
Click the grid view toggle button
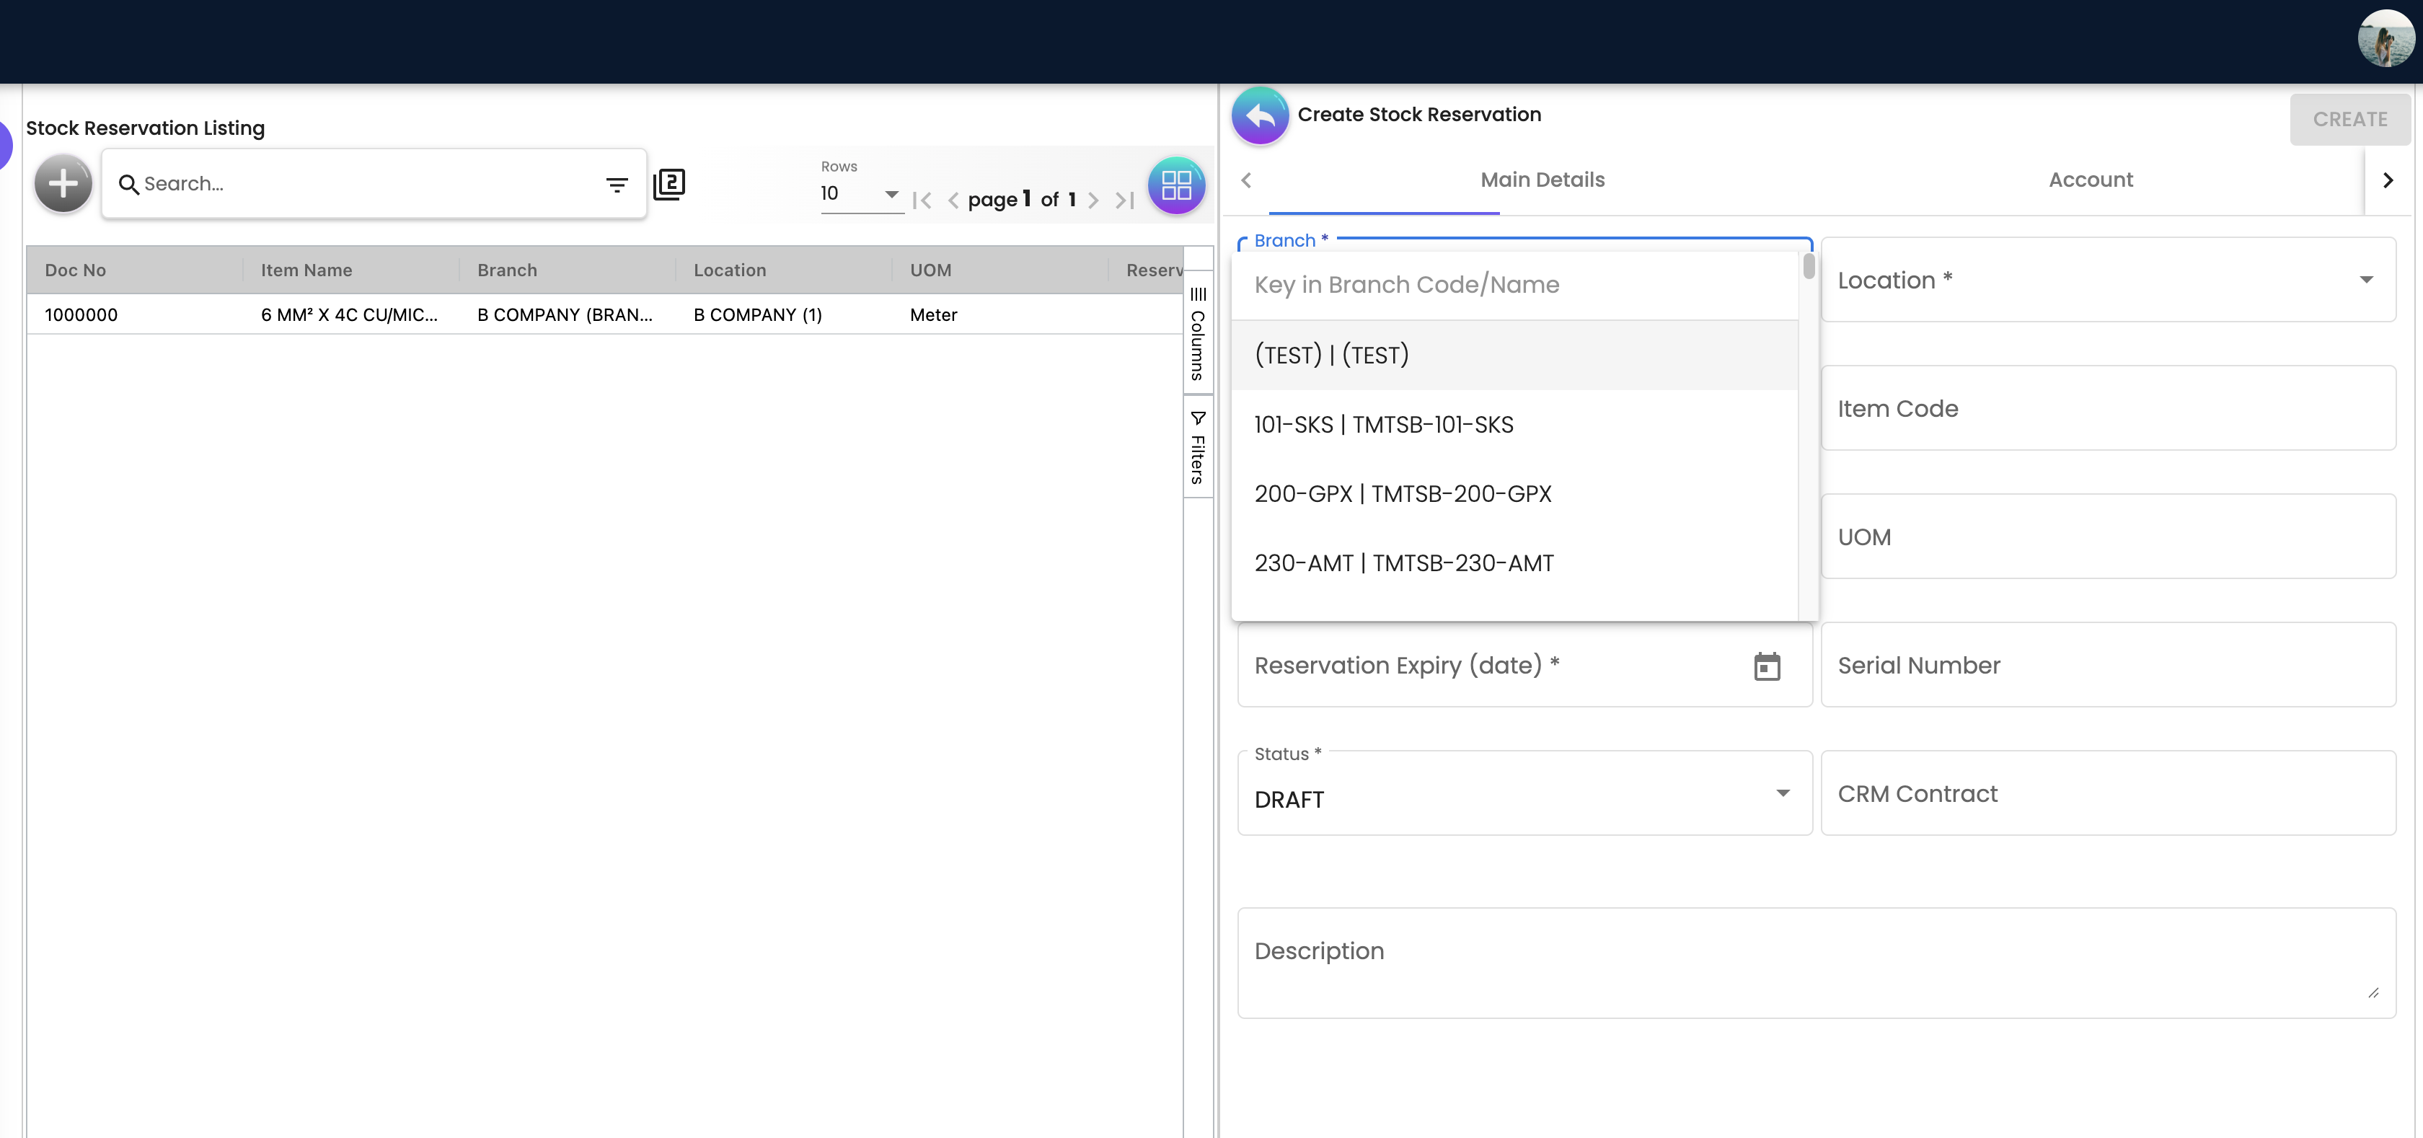(x=1175, y=185)
